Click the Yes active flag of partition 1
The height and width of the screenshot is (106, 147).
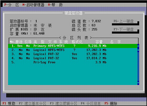pyautogui.click(x=20, y=46)
